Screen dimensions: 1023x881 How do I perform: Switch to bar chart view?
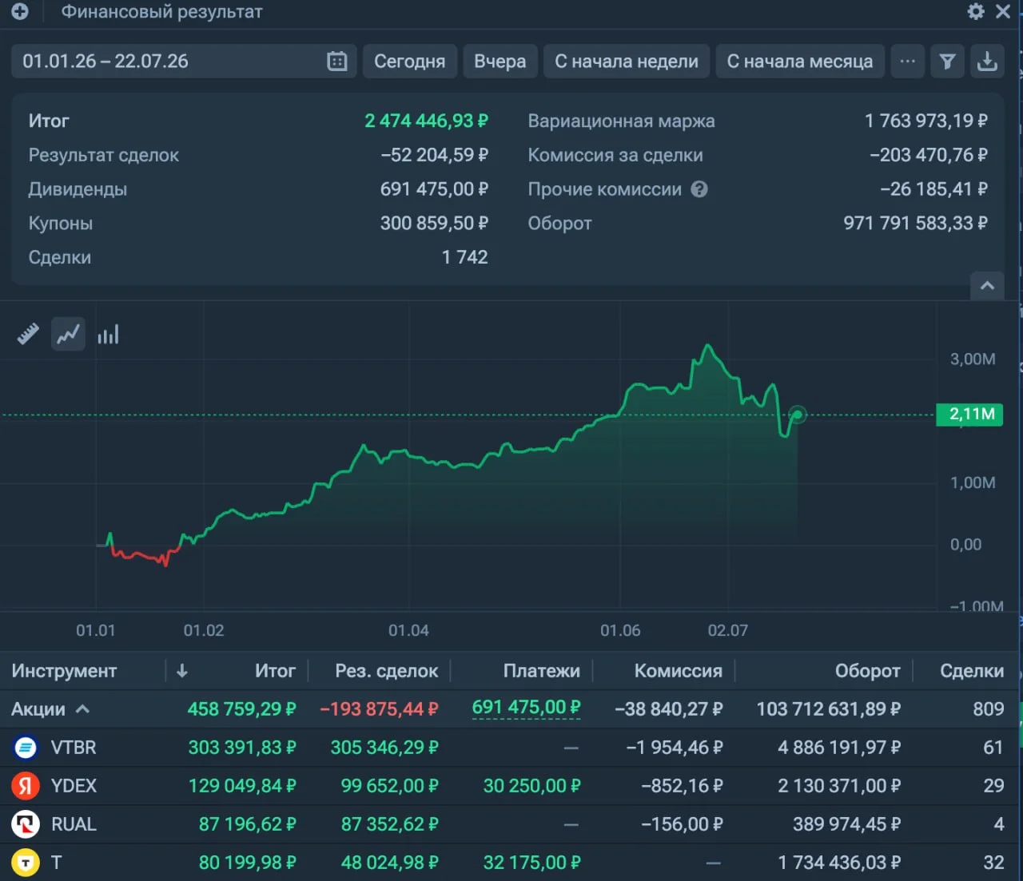click(x=108, y=334)
